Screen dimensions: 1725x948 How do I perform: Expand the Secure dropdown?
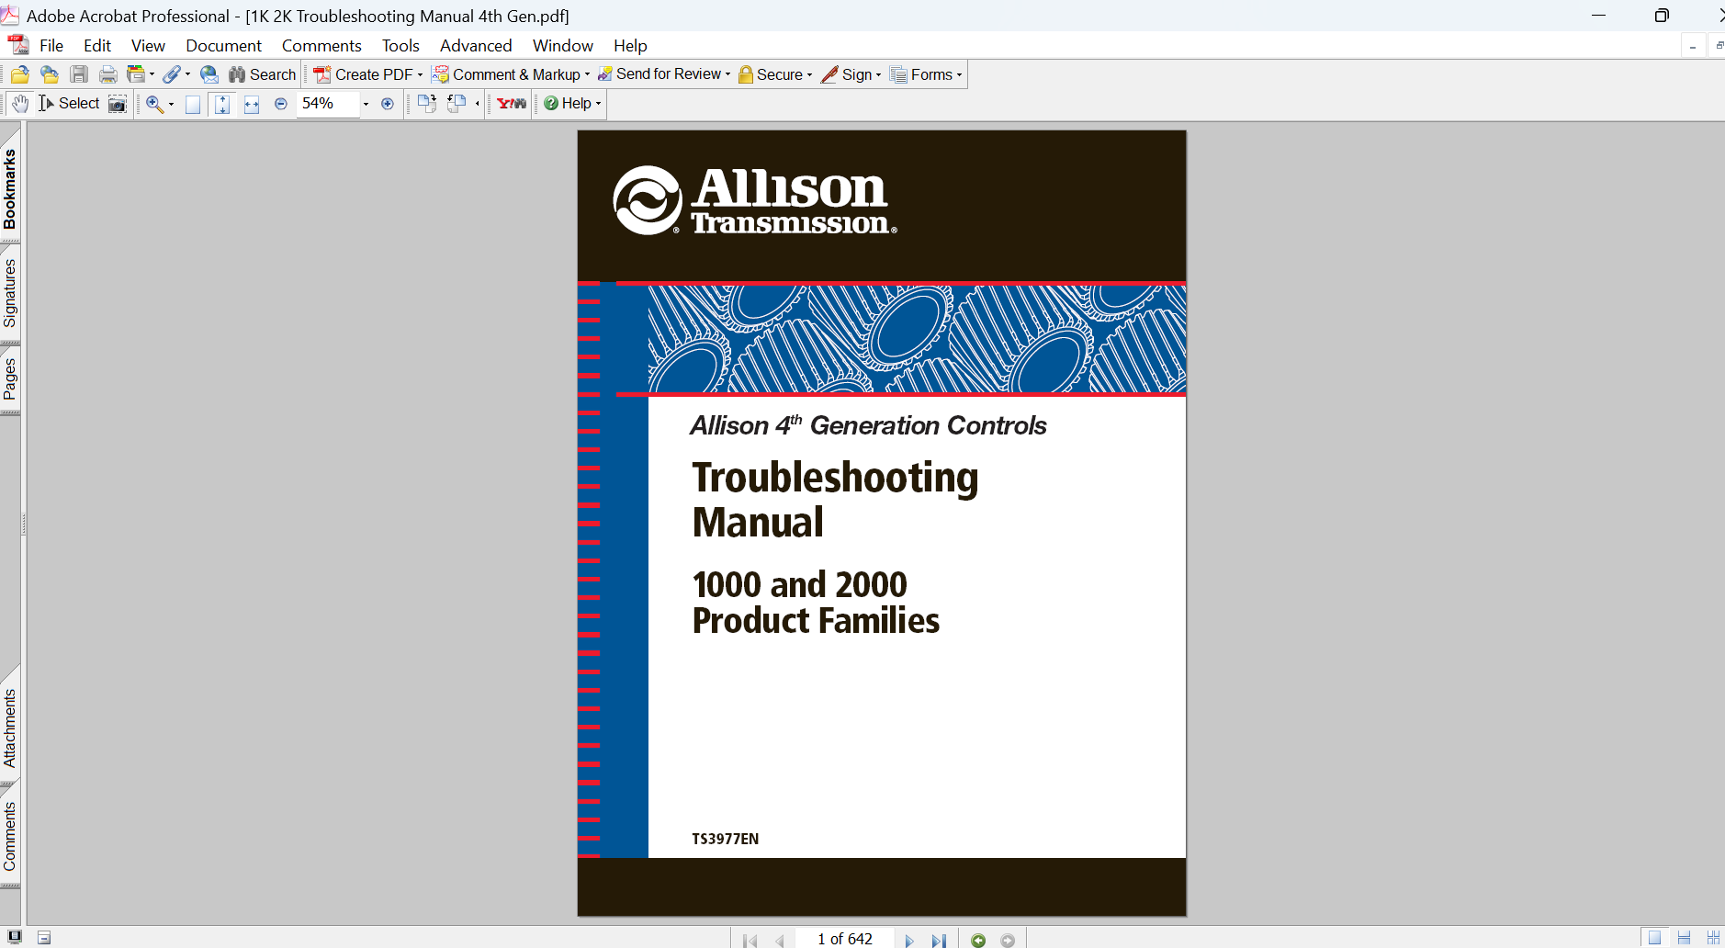point(809,75)
